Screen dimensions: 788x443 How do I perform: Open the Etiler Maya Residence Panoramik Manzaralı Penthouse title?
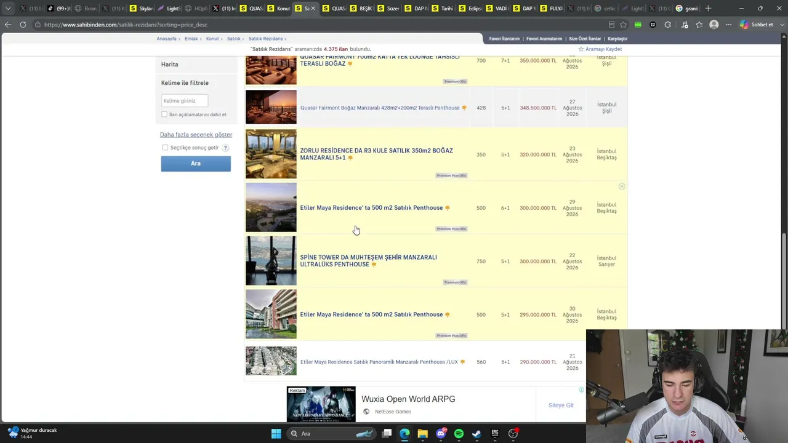(x=379, y=362)
